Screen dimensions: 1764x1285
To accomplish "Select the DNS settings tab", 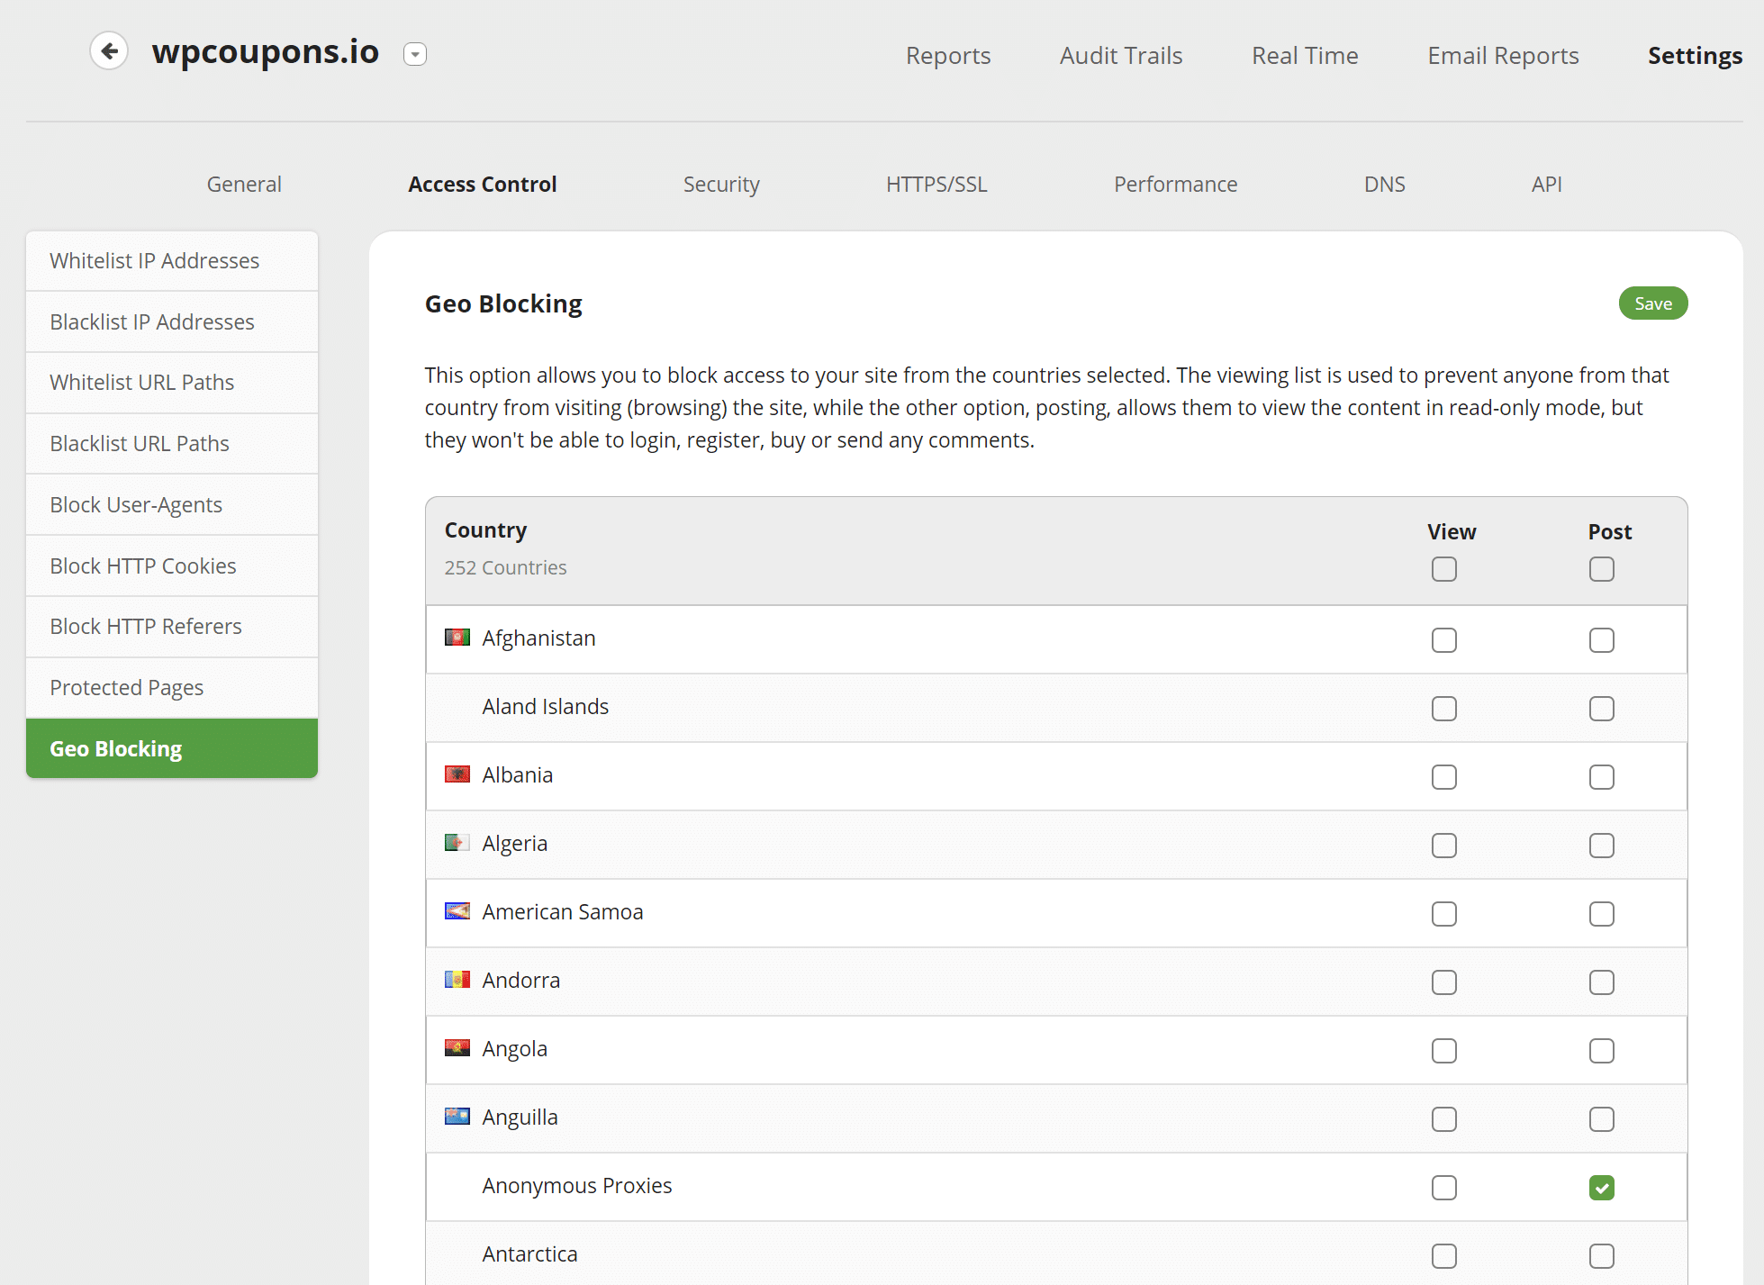I will 1385,184.
